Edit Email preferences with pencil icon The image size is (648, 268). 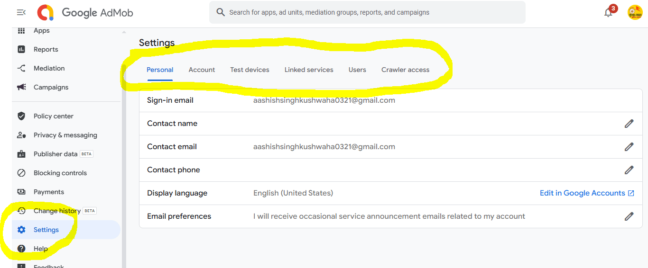pyautogui.click(x=629, y=216)
